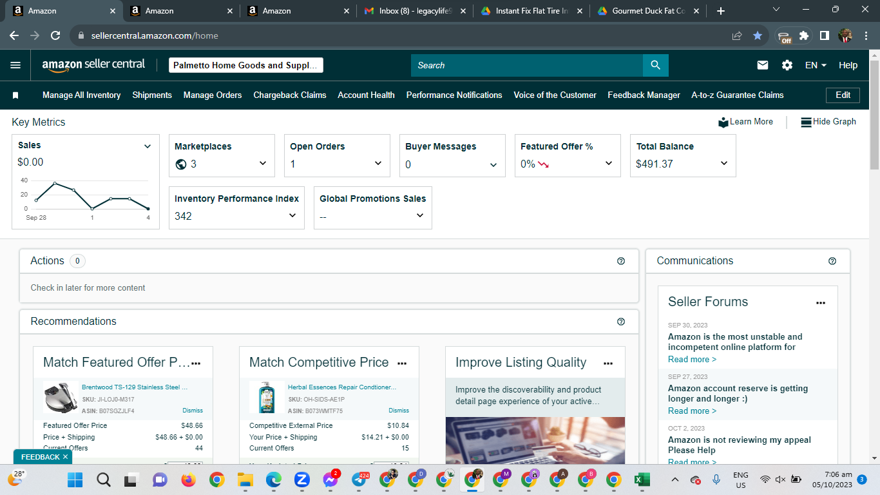Screen dimensions: 880x495
Task: Go back using the browser back arrow
Action: point(14,35)
